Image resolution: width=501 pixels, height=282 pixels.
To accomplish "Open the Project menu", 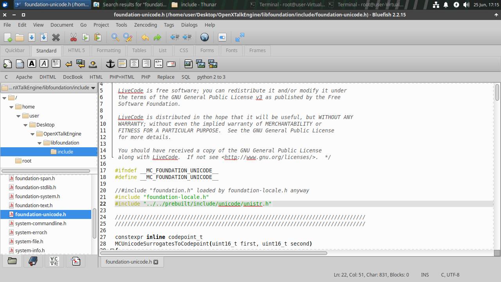I will (x=101, y=25).
